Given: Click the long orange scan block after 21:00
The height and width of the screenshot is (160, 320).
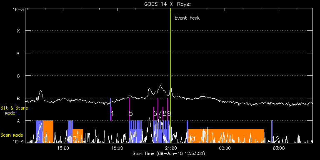Looking at the screenshot, I should [x=226, y=136].
